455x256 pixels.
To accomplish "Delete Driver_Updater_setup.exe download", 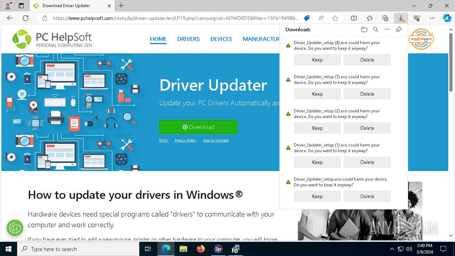I will tap(367, 196).
